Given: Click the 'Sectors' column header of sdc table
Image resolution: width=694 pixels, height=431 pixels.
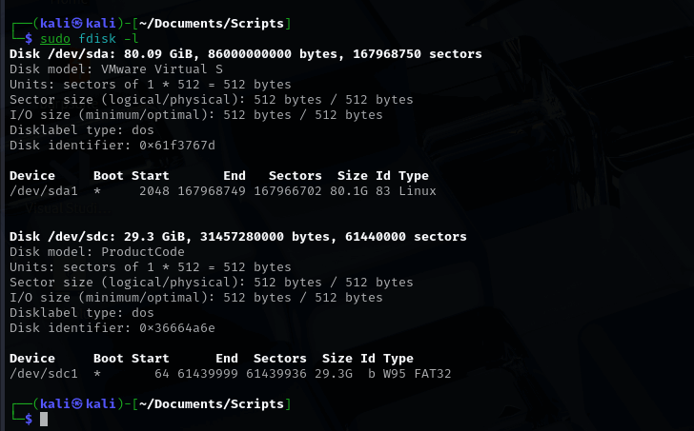Looking at the screenshot, I should [x=280, y=359].
